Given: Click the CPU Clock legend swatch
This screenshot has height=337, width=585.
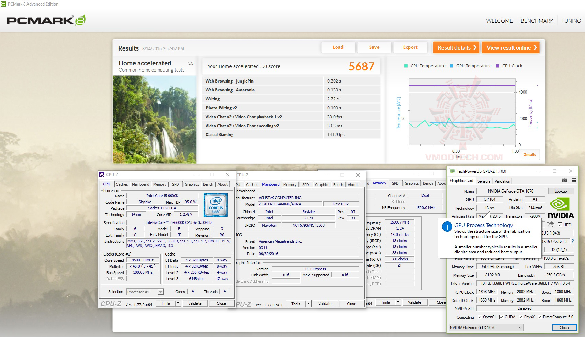Looking at the screenshot, I should point(498,66).
